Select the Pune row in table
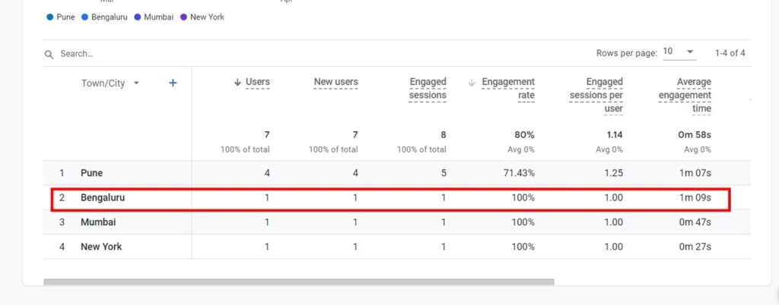The image size is (779, 305). coord(91,173)
